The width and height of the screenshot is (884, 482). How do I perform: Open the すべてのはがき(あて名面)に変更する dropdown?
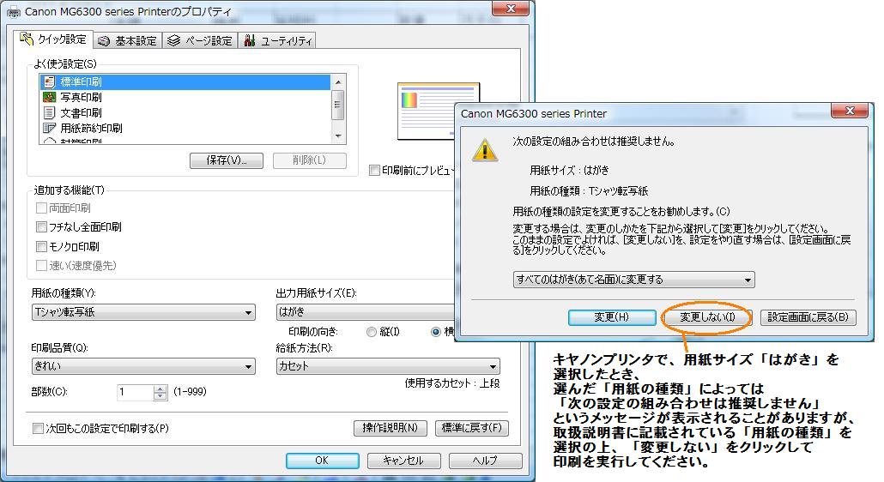pyautogui.click(x=633, y=280)
